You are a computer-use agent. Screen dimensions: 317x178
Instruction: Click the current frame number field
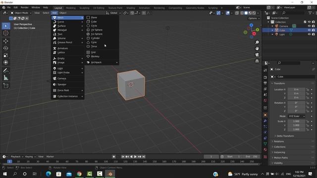(x=211, y=157)
